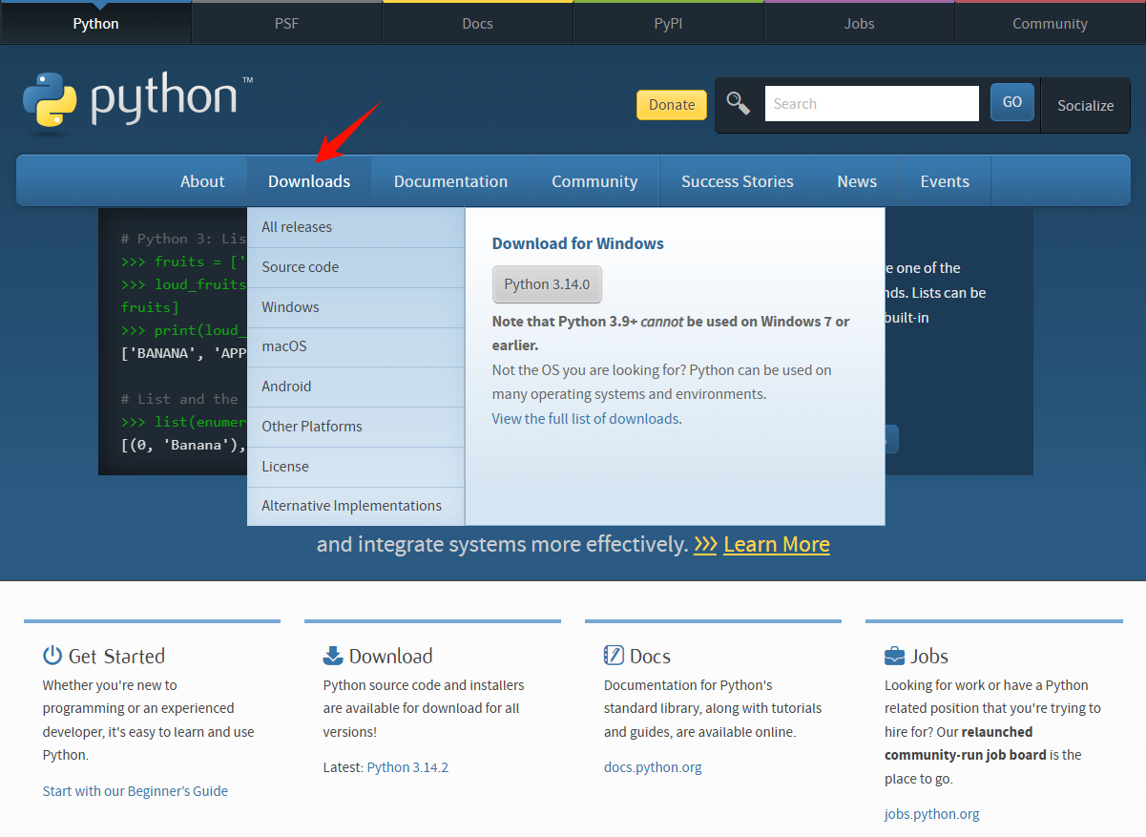1146x837 pixels.
Task: Choose macOS from the Downloads menu
Action: 283,346
